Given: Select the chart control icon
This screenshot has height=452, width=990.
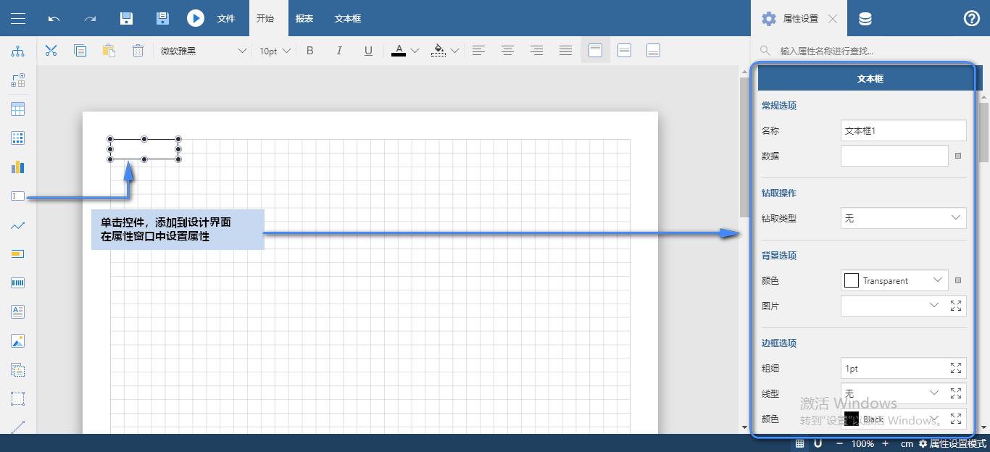Looking at the screenshot, I should coord(17,167).
